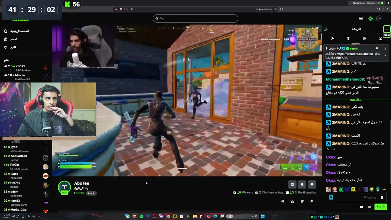This screenshot has height=220, width=391.
Task: Reload page with browser refresh icon
Action: [x=378, y=9]
